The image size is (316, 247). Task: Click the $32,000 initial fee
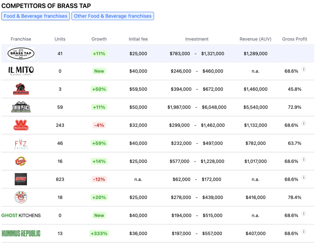pos(138,125)
